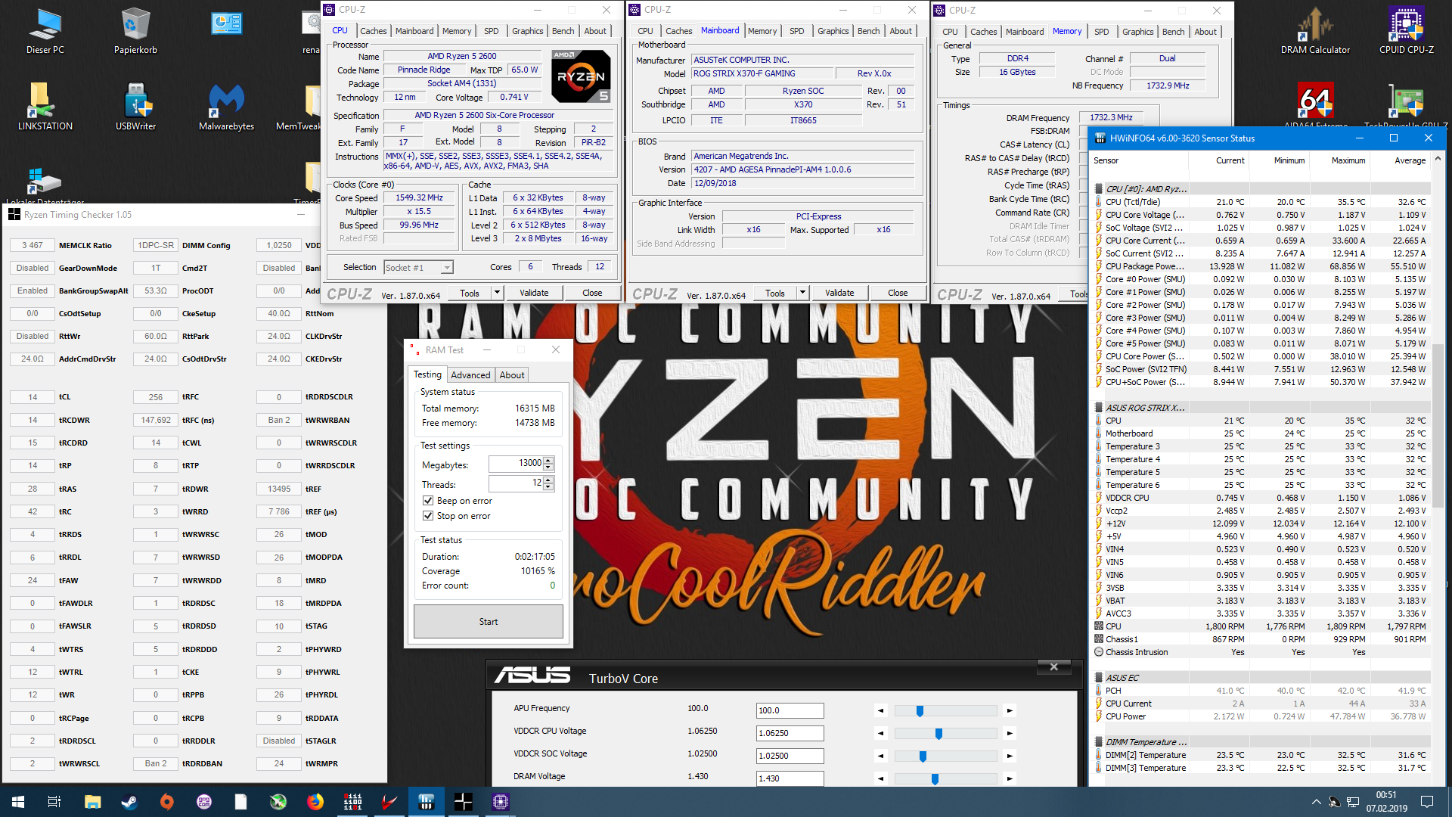Image resolution: width=1452 pixels, height=817 pixels.
Task: Disable the Stop on error option
Action: pyautogui.click(x=428, y=515)
